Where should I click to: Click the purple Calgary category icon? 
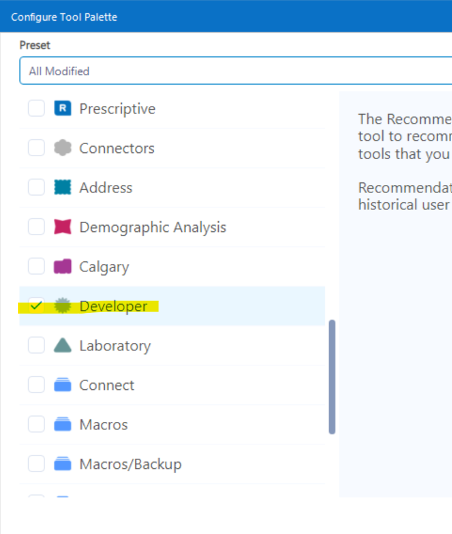pos(63,266)
